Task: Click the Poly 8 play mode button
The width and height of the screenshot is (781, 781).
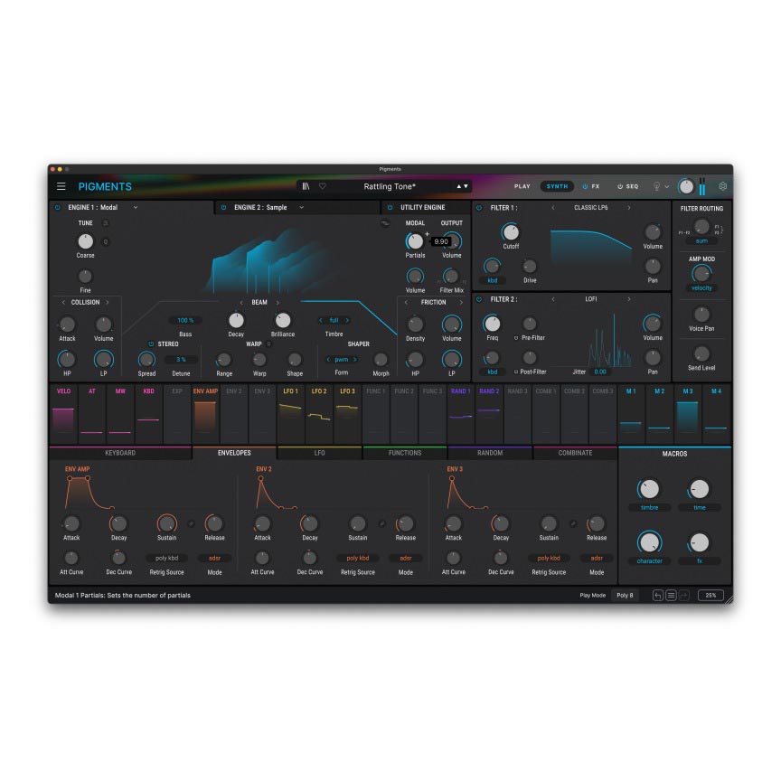Action: pyautogui.click(x=625, y=595)
